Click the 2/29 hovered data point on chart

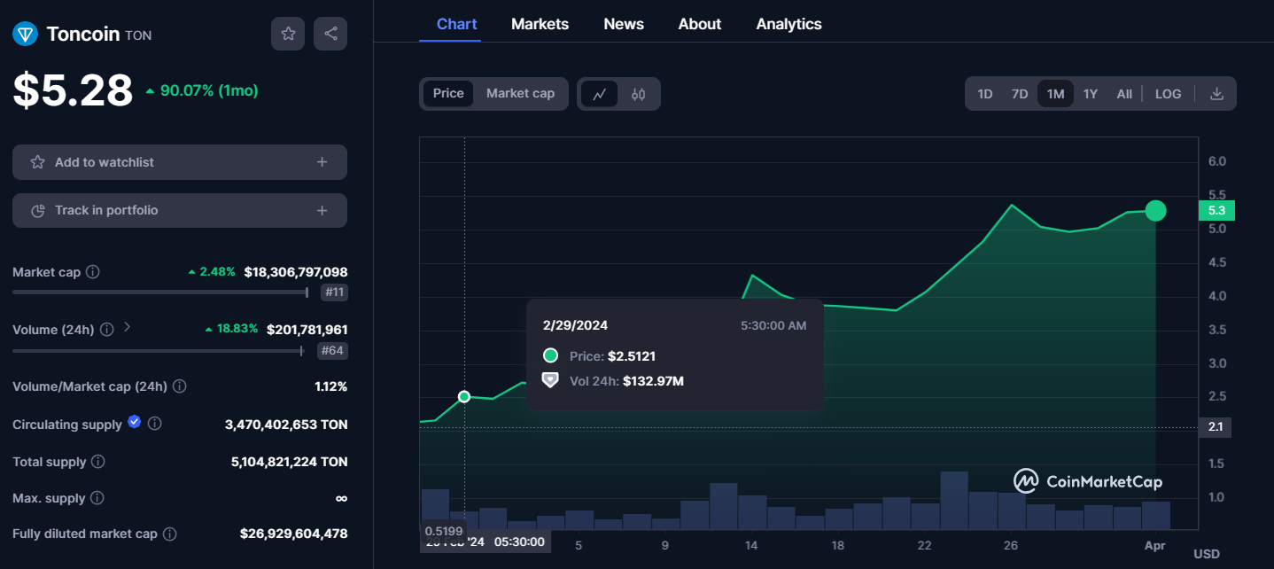tap(464, 396)
